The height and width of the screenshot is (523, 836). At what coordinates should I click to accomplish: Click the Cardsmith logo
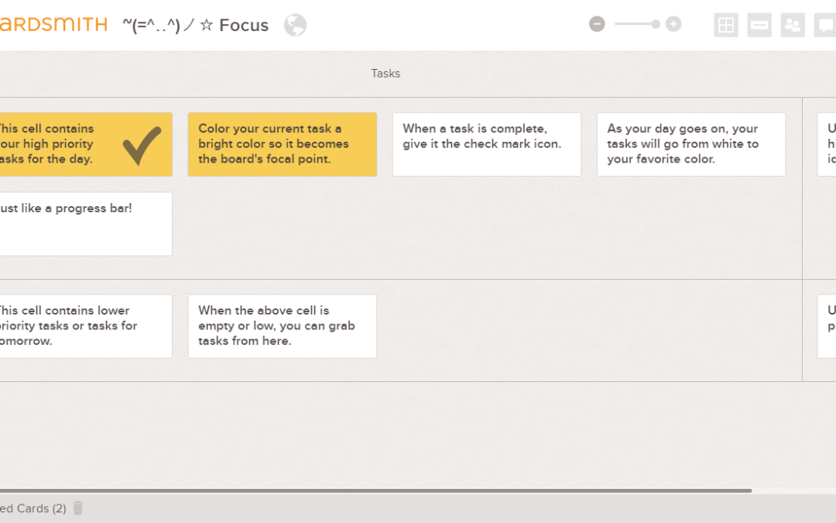point(53,25)
